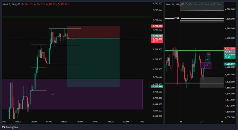
Task: Click the 4,633.500 value on the 1h price axis
Action: point(230,100)
